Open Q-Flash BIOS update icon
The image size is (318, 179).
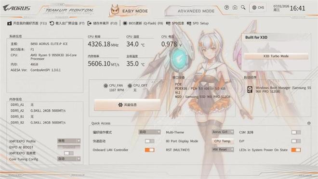click(x=125, y=23)
